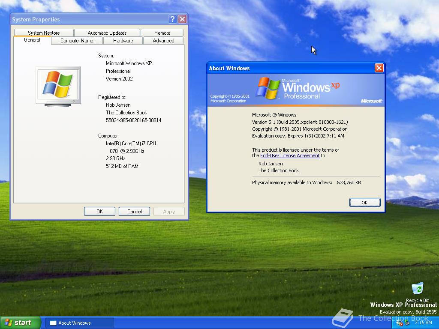This screenshot has width=439, height=329.
Task: Click the 'Version 5.1 (Build 2535...)' line
Action: click(x=300, y=122)
